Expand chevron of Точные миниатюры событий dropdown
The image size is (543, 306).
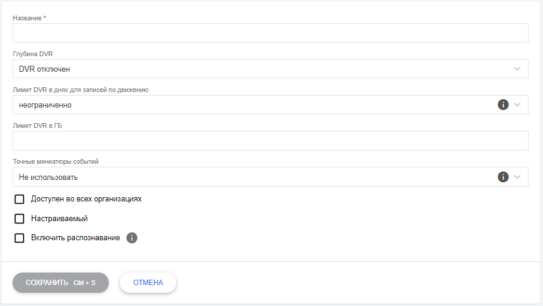click(x=517, y=177)
